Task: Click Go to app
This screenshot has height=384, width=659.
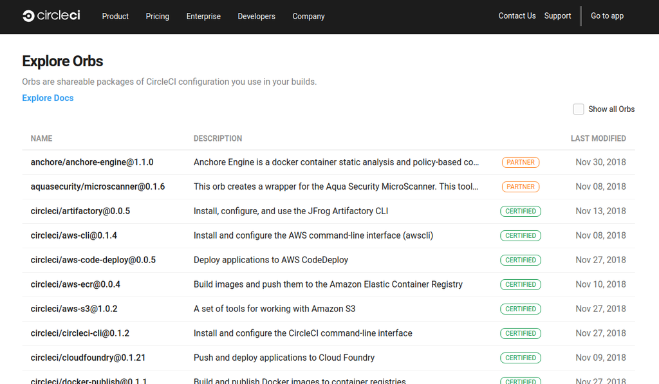Action: [x=608, y=16]
